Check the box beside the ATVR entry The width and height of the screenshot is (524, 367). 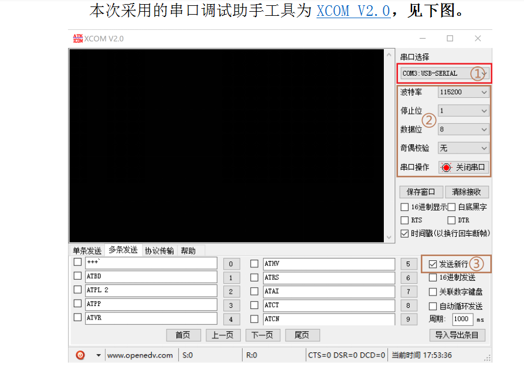(77, 317)
